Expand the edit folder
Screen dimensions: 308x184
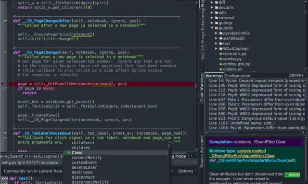pyautogui.click(x=212, y=12)
